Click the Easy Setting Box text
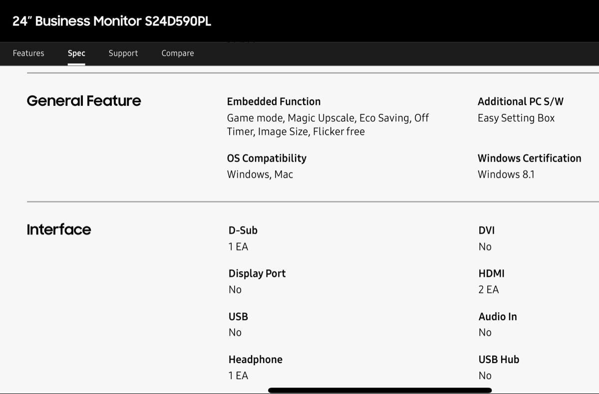 (x=516, y=118)
